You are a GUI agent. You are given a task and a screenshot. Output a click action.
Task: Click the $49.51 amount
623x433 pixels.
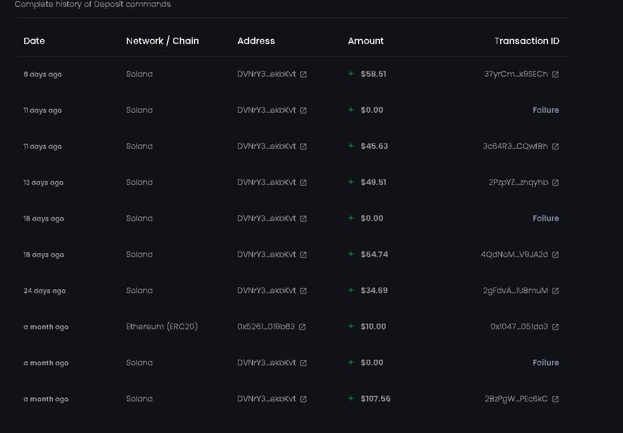[373, 182]
